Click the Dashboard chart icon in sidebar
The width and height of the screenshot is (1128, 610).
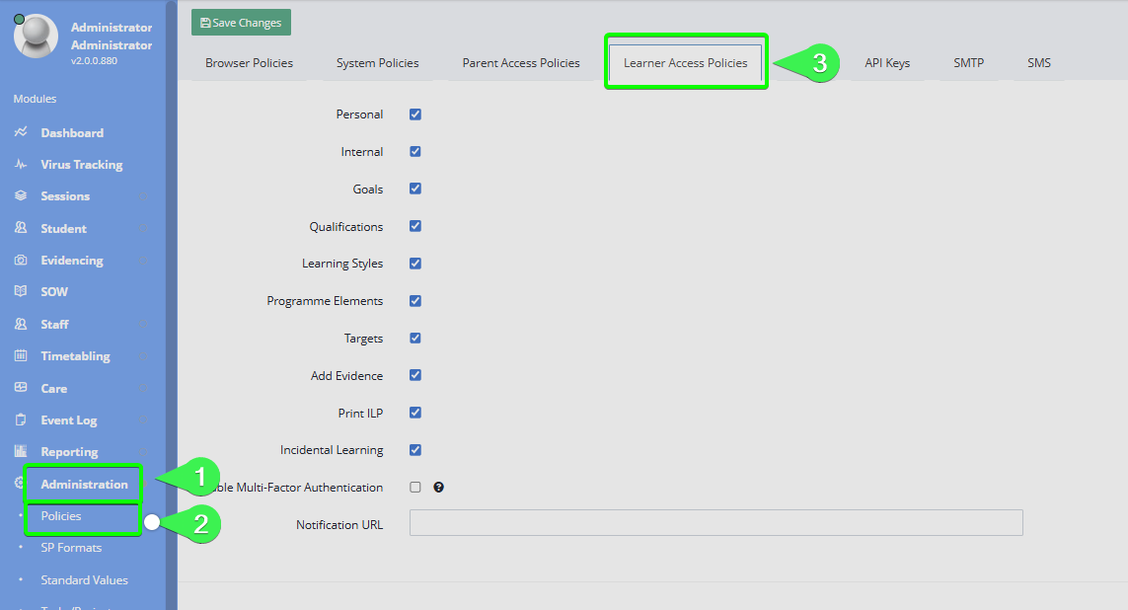click(21, 132)
